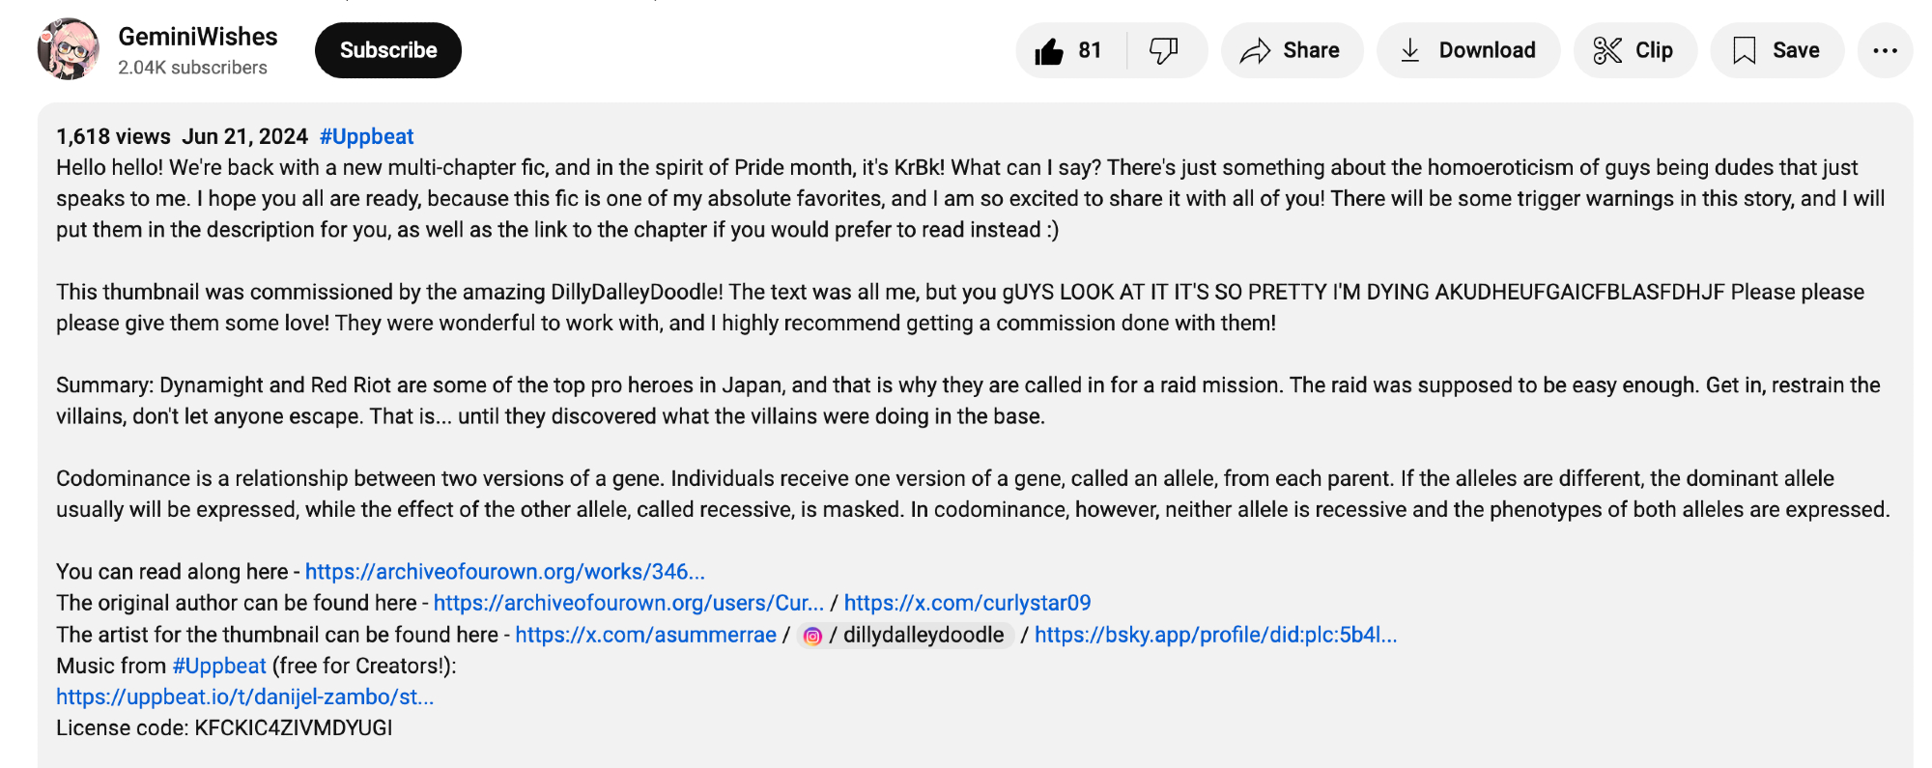This screenshot has width=1932, height=768.
Task: Click the thumbs-up like icon
Action: [1049, 51]
